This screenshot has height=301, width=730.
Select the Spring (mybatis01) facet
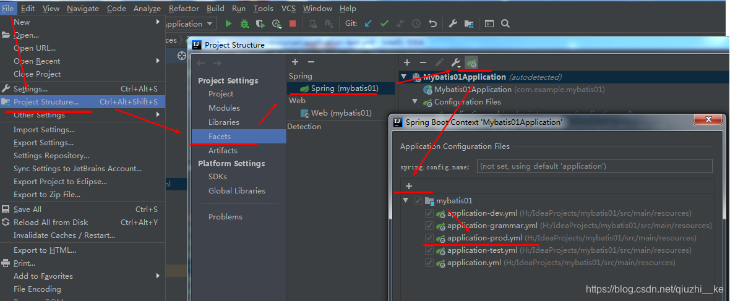click(341, 88)
